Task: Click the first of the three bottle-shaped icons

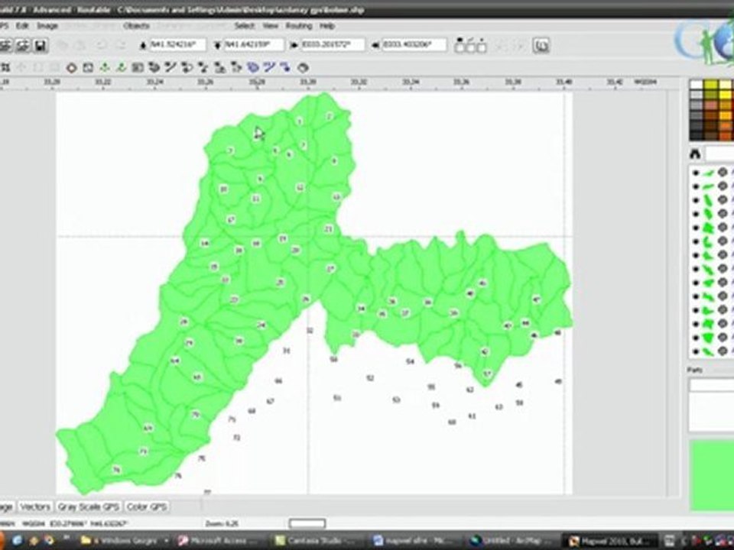Action: click(x=460, y=45)
